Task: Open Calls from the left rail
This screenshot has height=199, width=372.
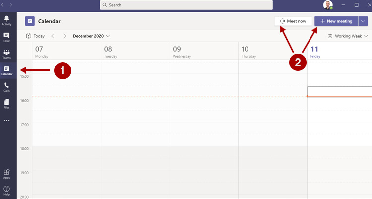Action: click(x=7, y=87)
